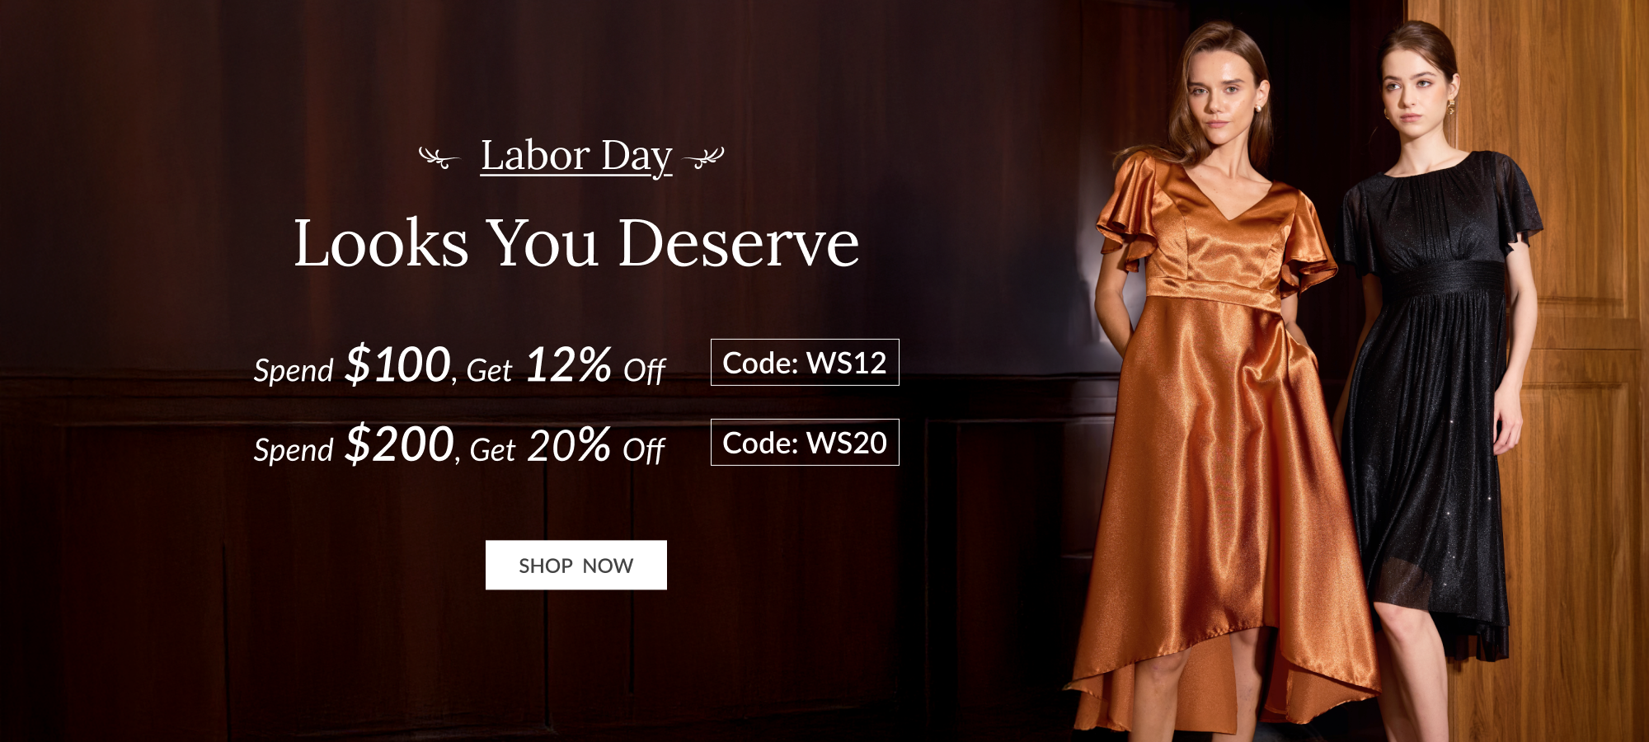This screenshot has width=1649, height=742.
Task: Click the word Spend in the 20% offer
Action: [294, 450]
